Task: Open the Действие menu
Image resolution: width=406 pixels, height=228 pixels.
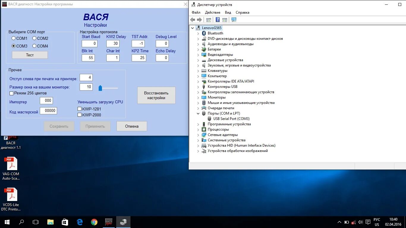Action: (213, 12)
